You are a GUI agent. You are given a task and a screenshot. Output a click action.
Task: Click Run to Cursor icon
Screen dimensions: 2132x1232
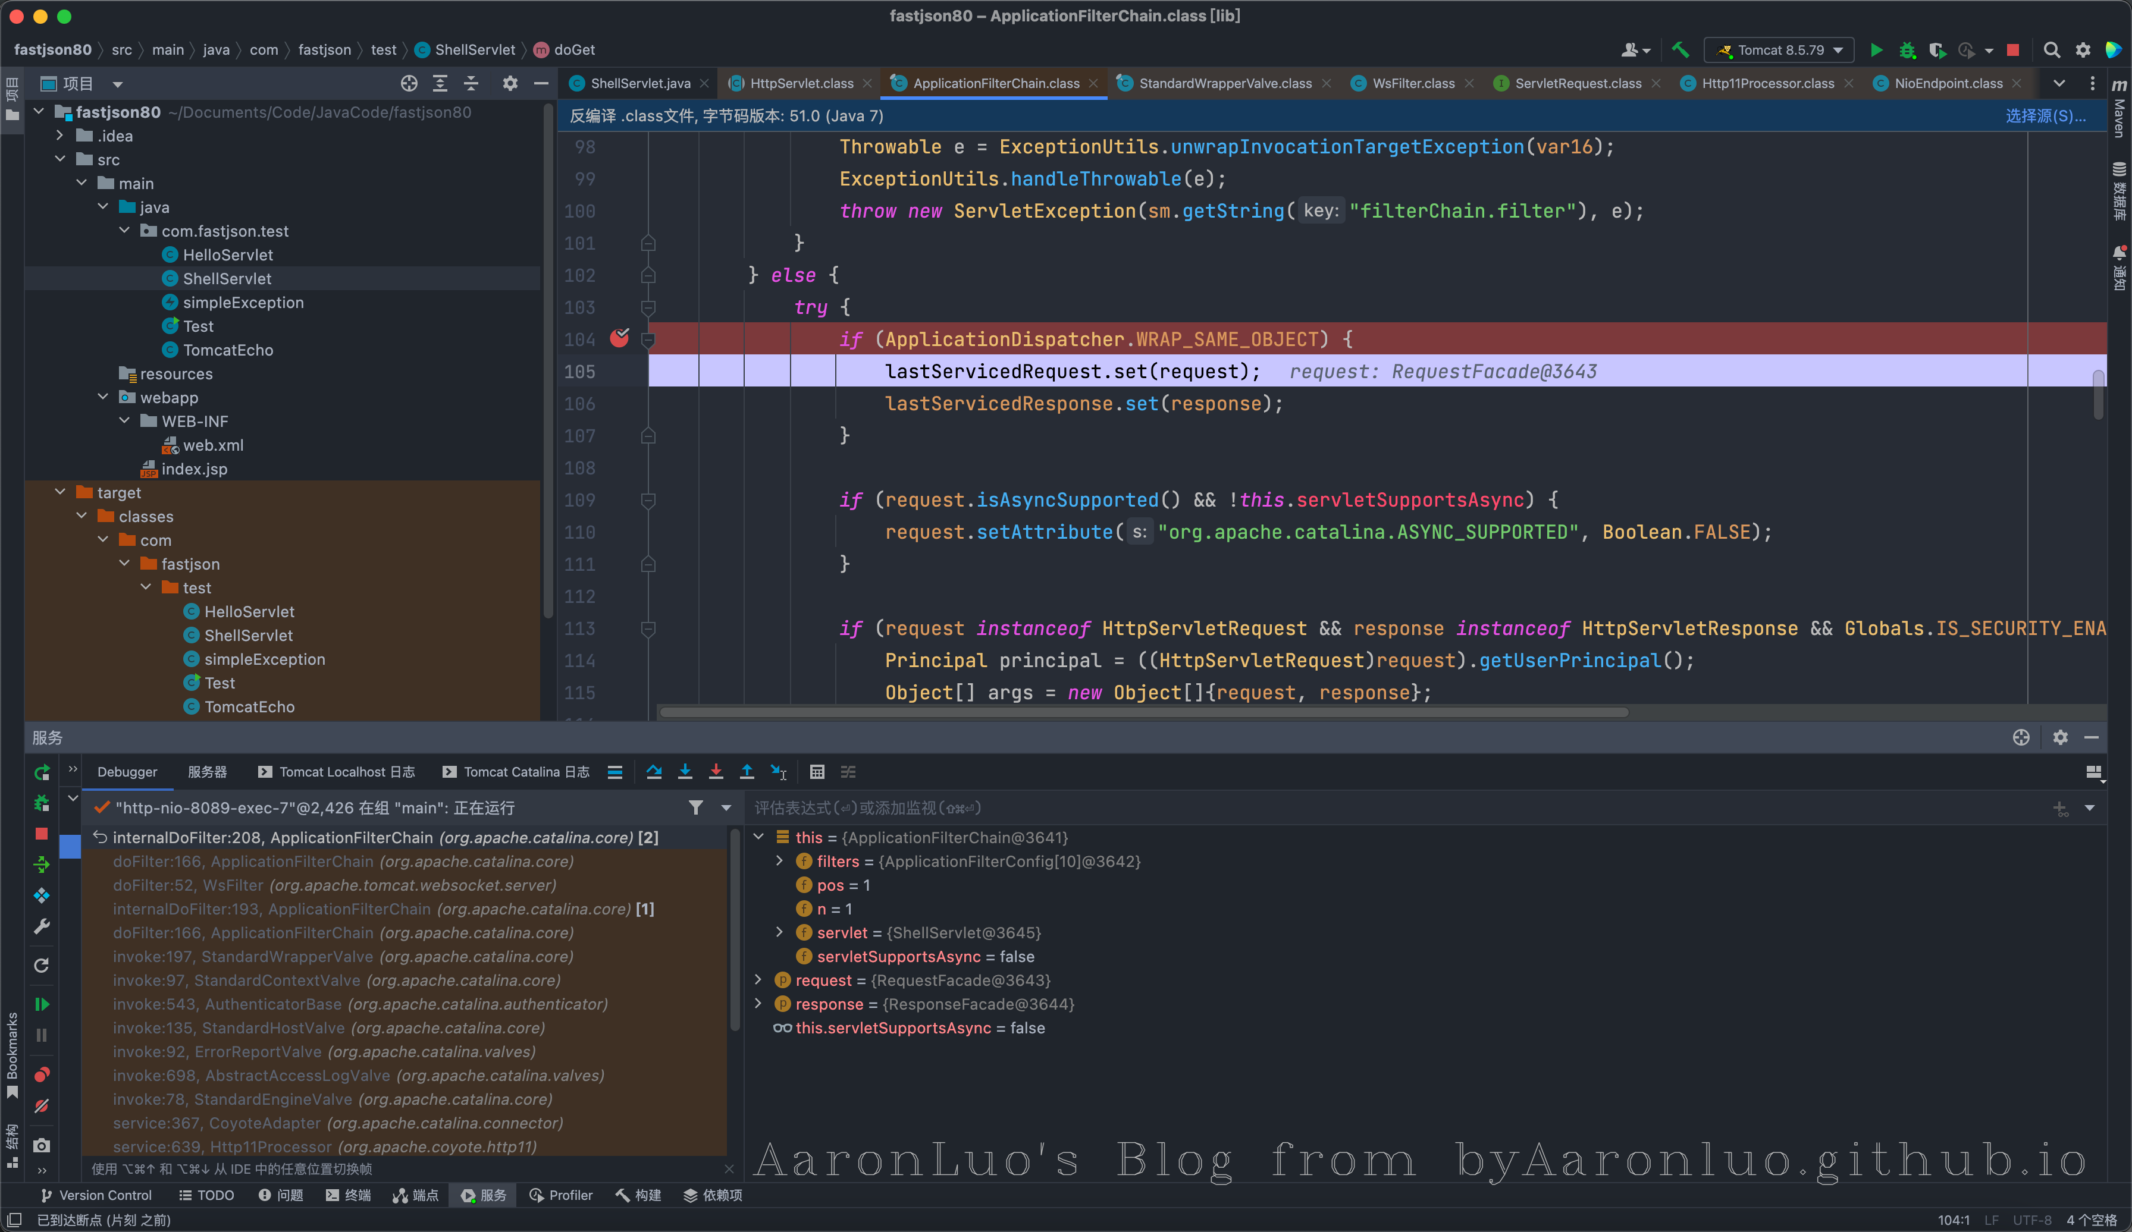pos(778,771)
